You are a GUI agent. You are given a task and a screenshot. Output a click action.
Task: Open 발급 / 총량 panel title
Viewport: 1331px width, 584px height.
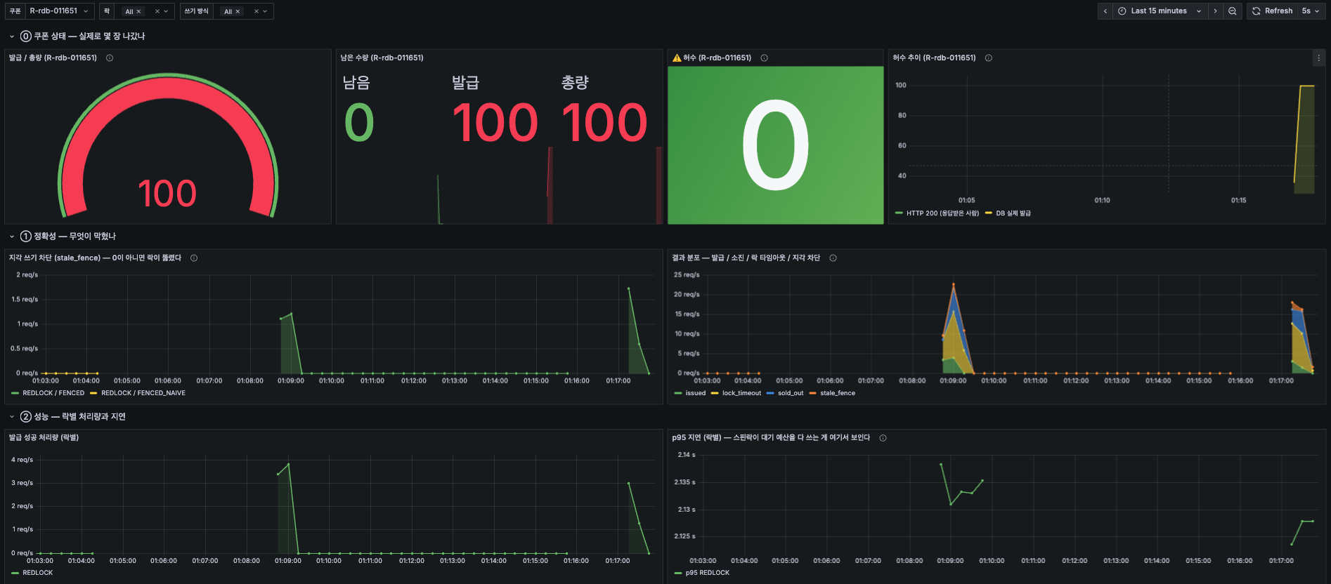(53, 58)
